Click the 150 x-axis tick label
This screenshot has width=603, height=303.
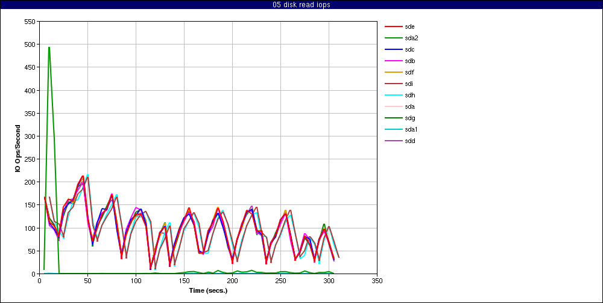(x=184, y=281)
